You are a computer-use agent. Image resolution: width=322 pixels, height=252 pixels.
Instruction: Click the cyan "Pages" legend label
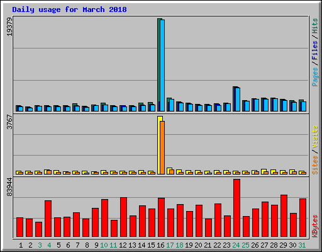314,77
